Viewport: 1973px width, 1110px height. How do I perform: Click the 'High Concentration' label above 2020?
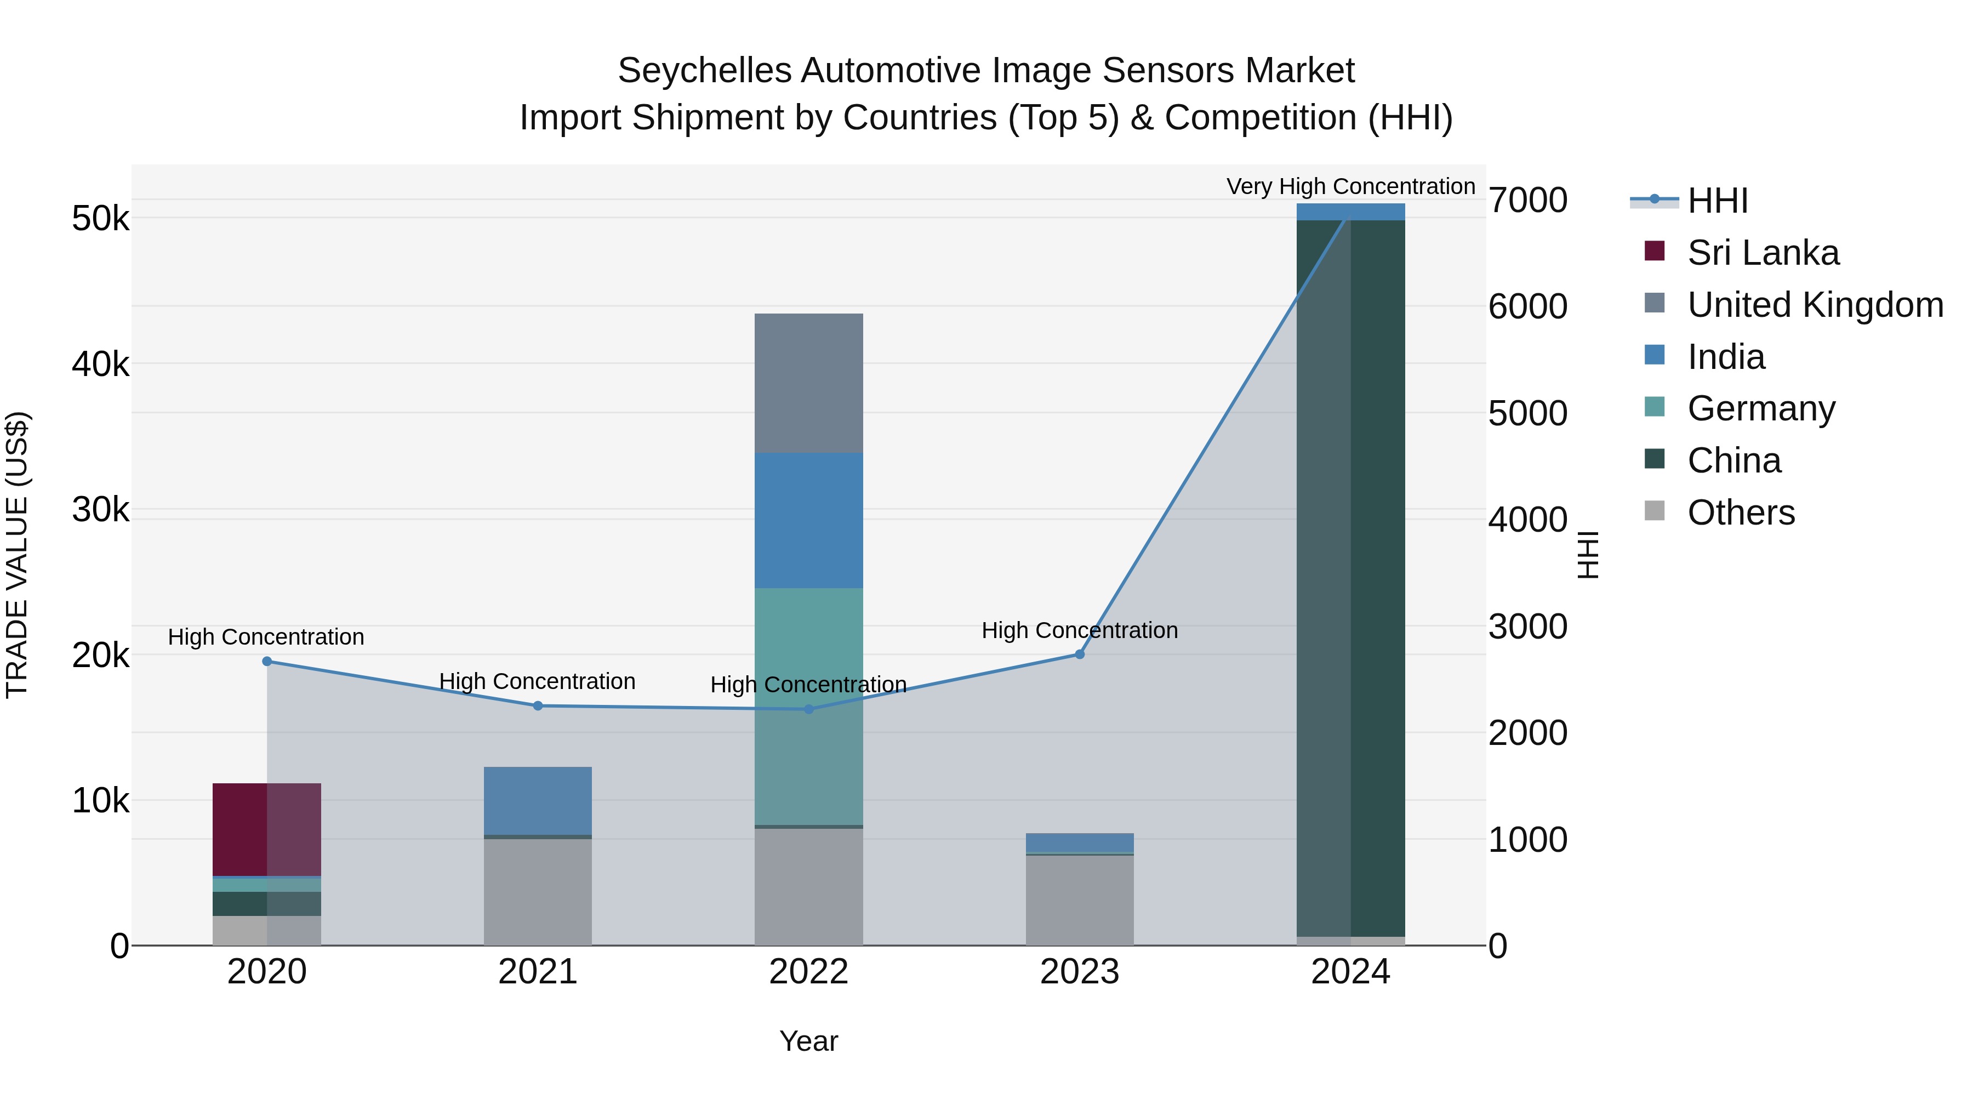[266, 636]
